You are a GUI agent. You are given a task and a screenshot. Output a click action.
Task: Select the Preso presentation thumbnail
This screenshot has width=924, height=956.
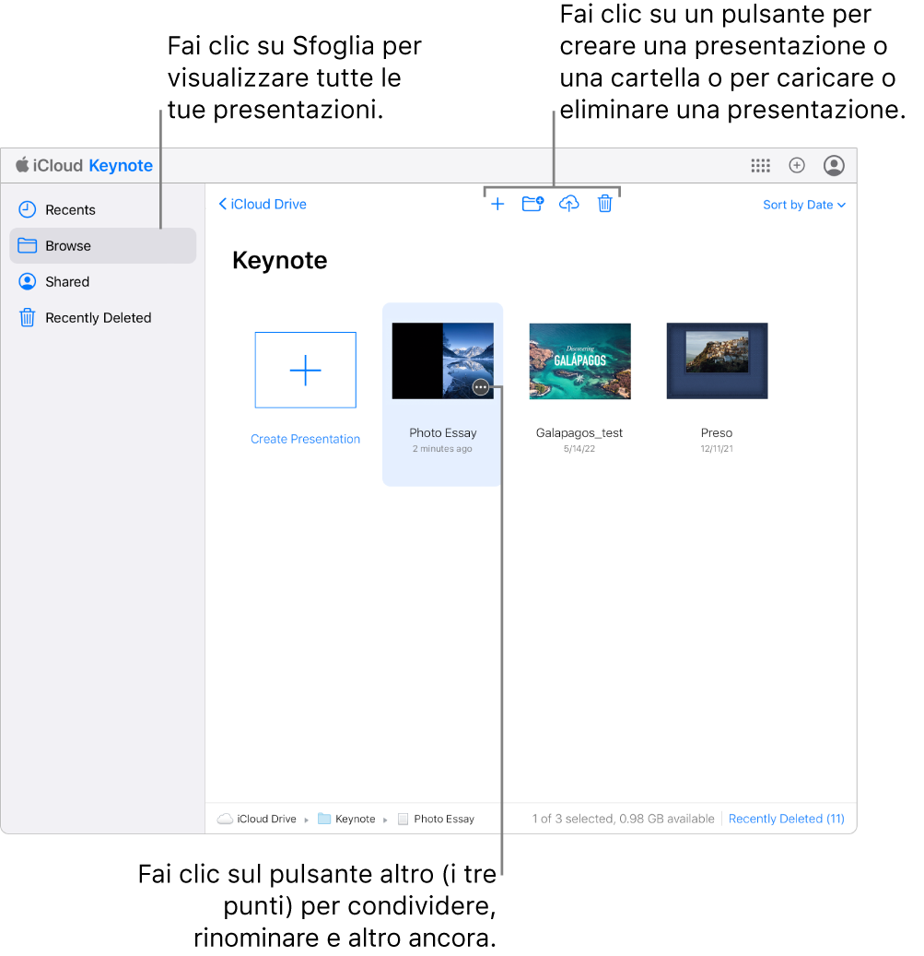717,361
